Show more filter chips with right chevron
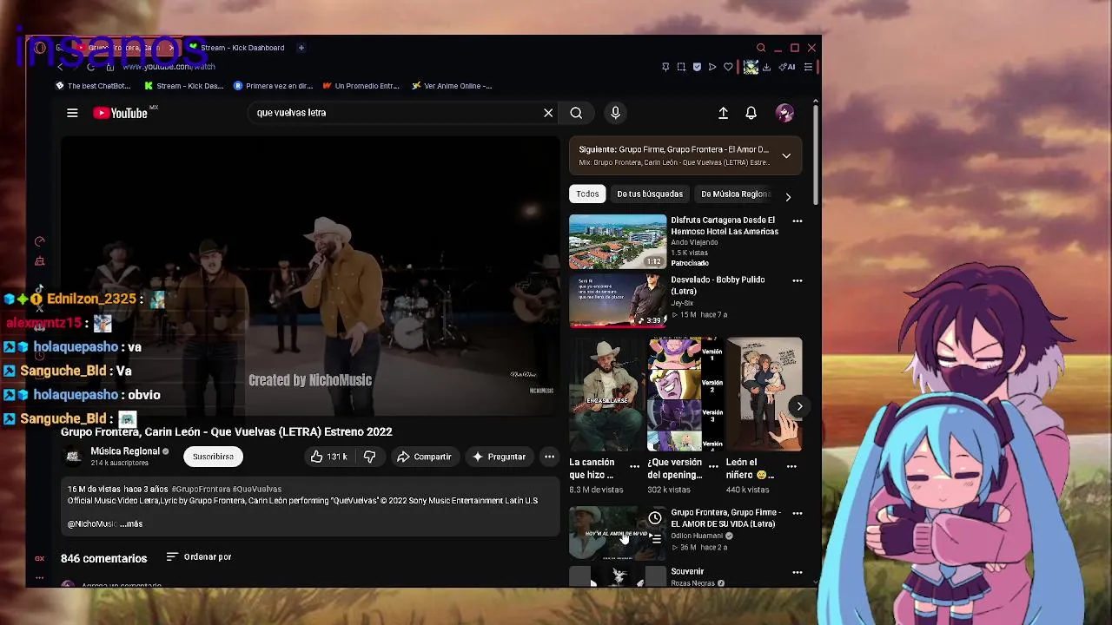Image resolution: width=1112 pixels, height=625 pixels. pos(788,197)
